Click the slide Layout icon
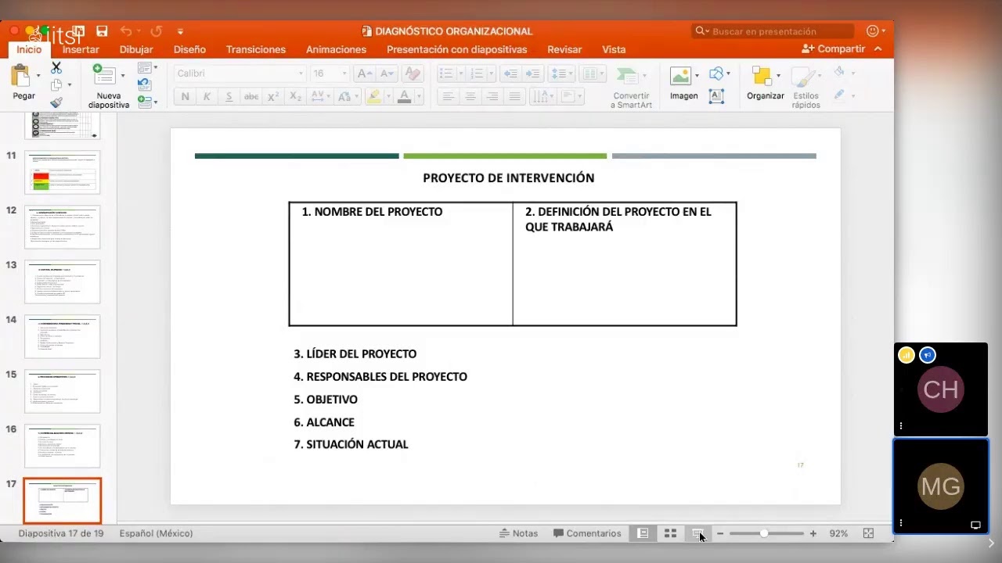1002x563 pixels. pos(145,68)
